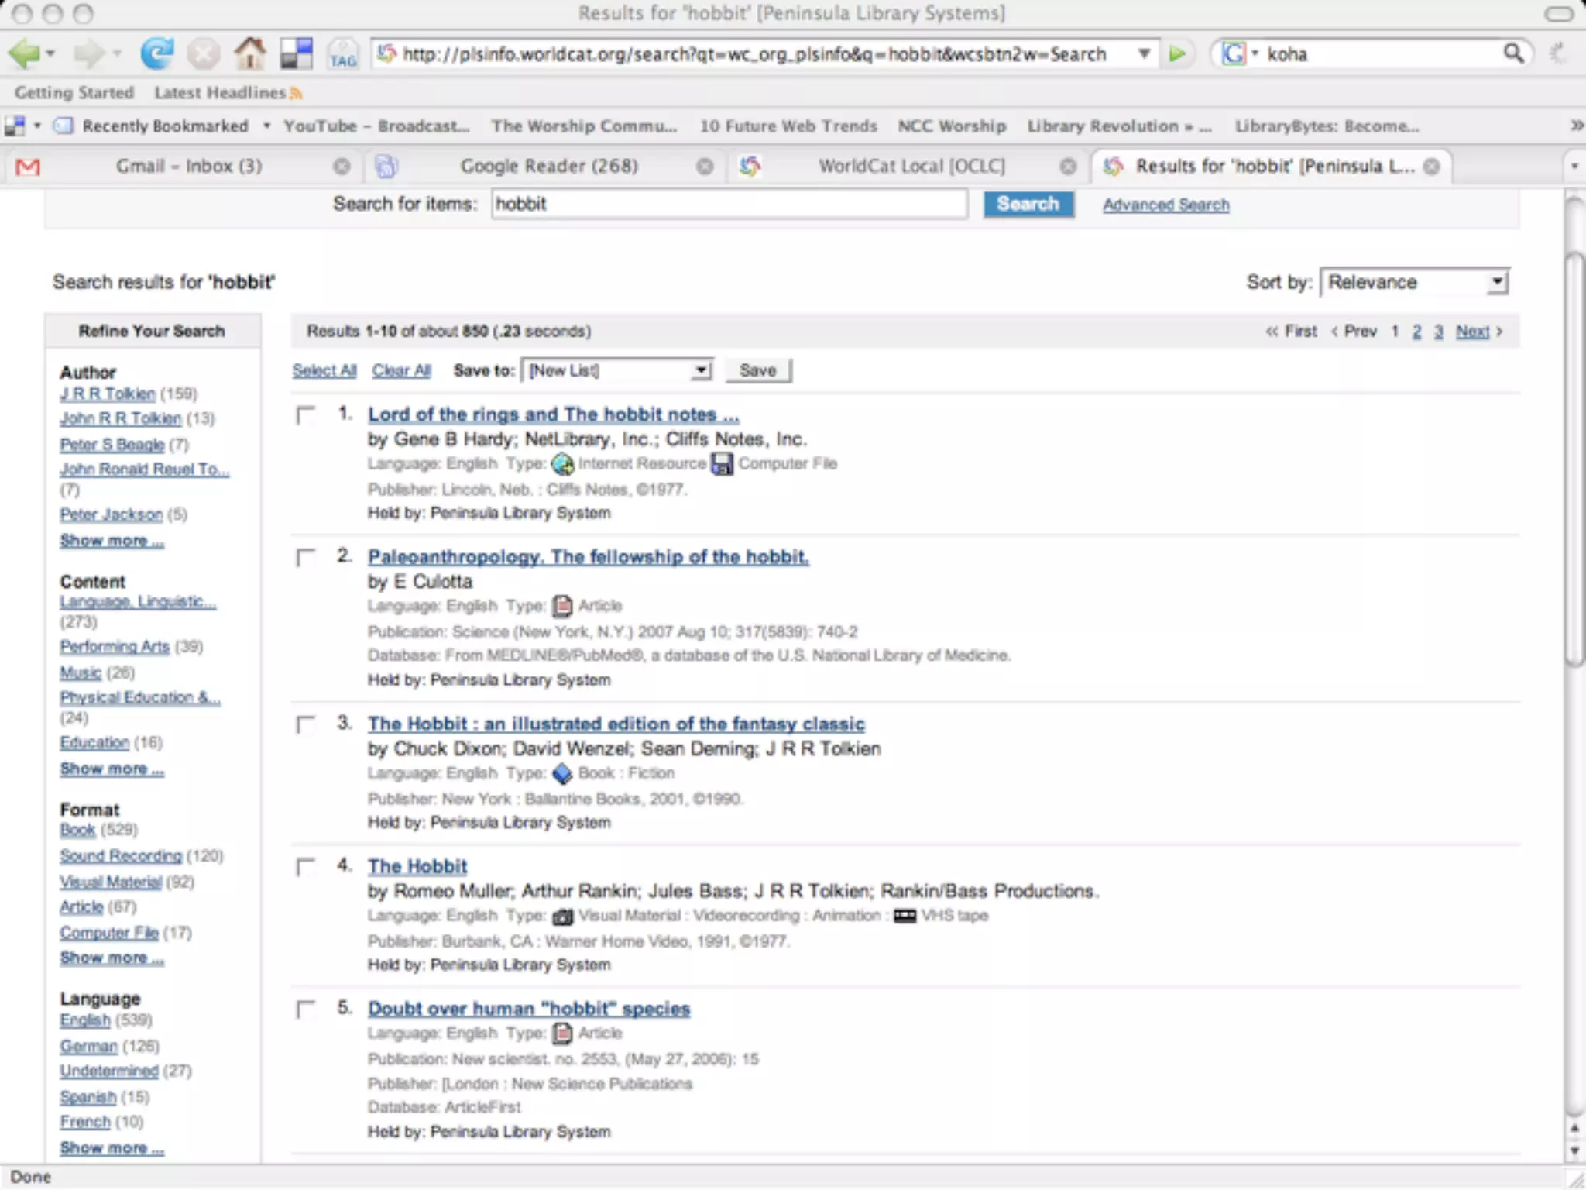1586x1190 pixels.
Task: Click the Stop loading icon
Action: [204, 54]
